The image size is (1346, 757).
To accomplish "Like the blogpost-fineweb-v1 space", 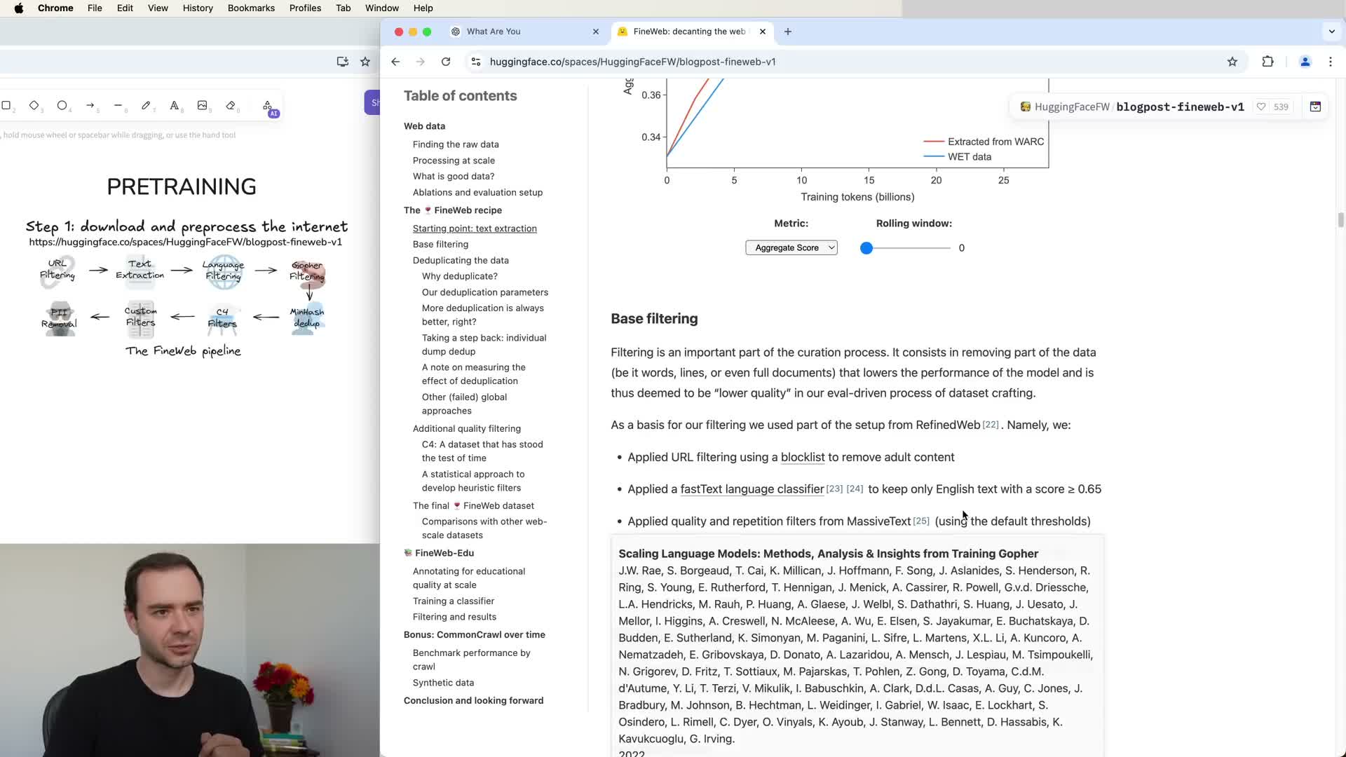I will [x=1261, y=107].
